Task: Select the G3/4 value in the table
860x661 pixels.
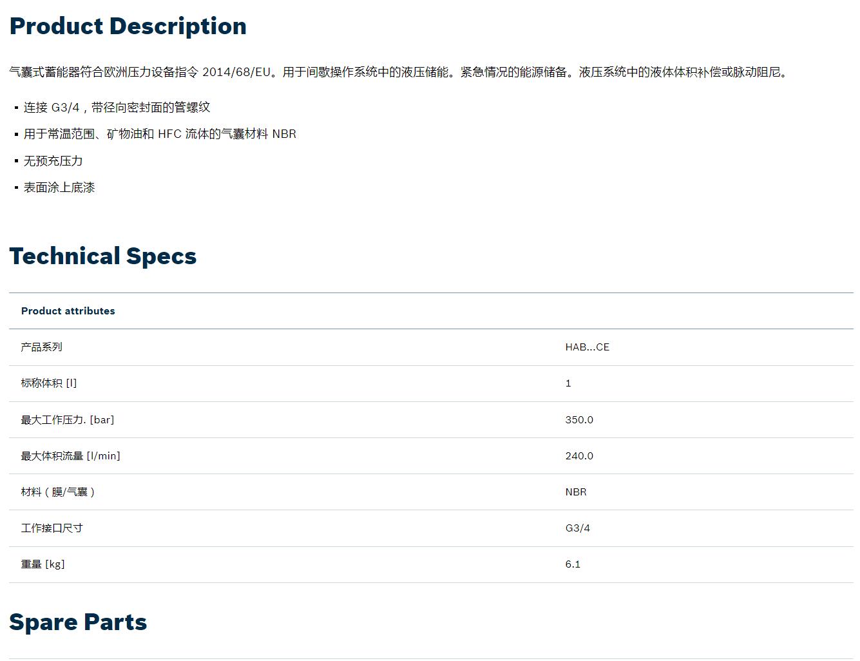Action: point(577,528)
